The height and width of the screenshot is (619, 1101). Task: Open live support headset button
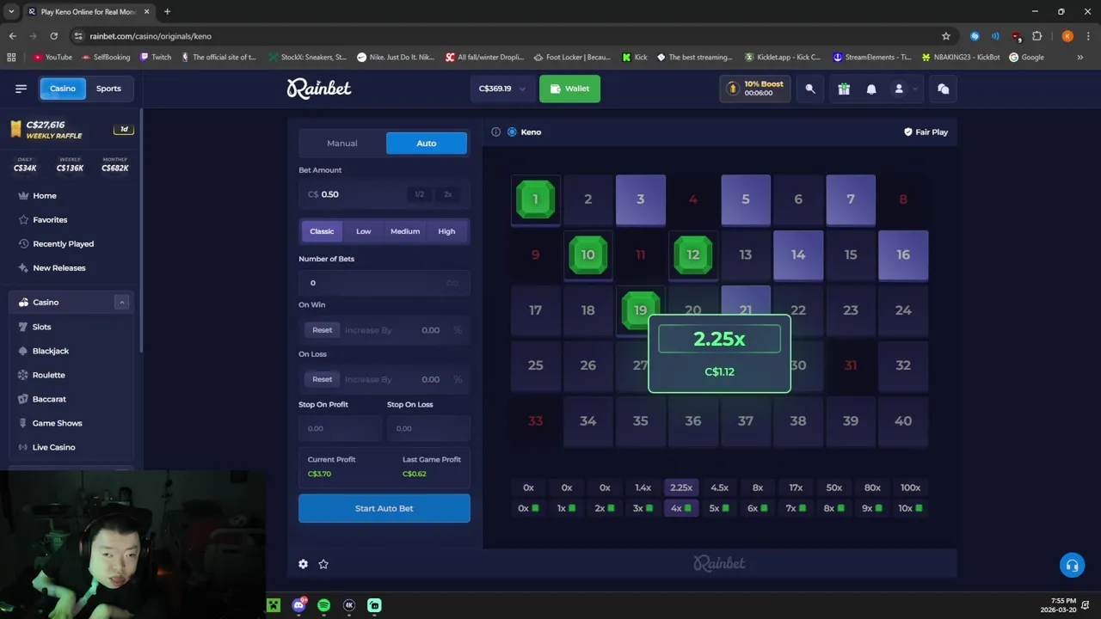[x=1072, y=566]
